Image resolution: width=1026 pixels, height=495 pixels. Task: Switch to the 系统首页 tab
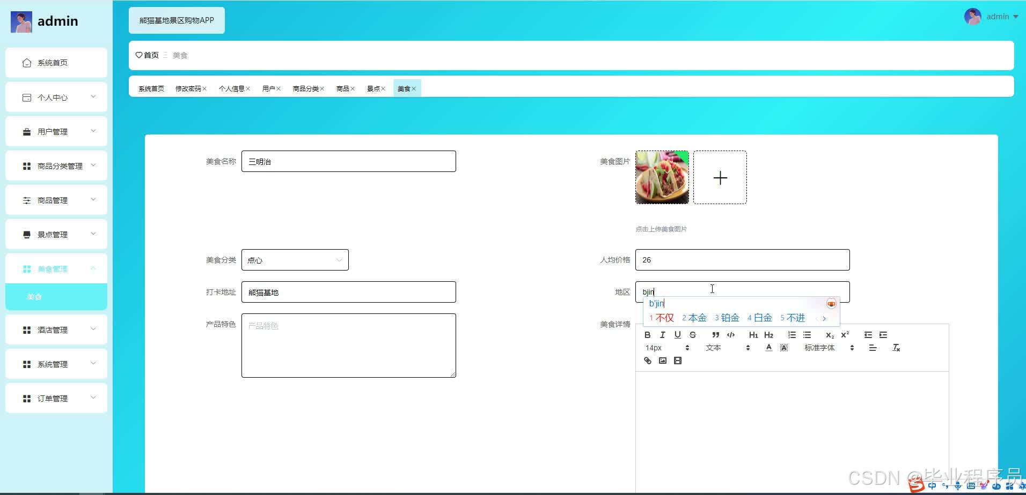151,88
